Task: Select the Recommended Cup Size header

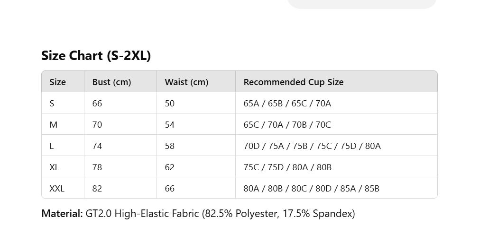Action: click(293, 82)
